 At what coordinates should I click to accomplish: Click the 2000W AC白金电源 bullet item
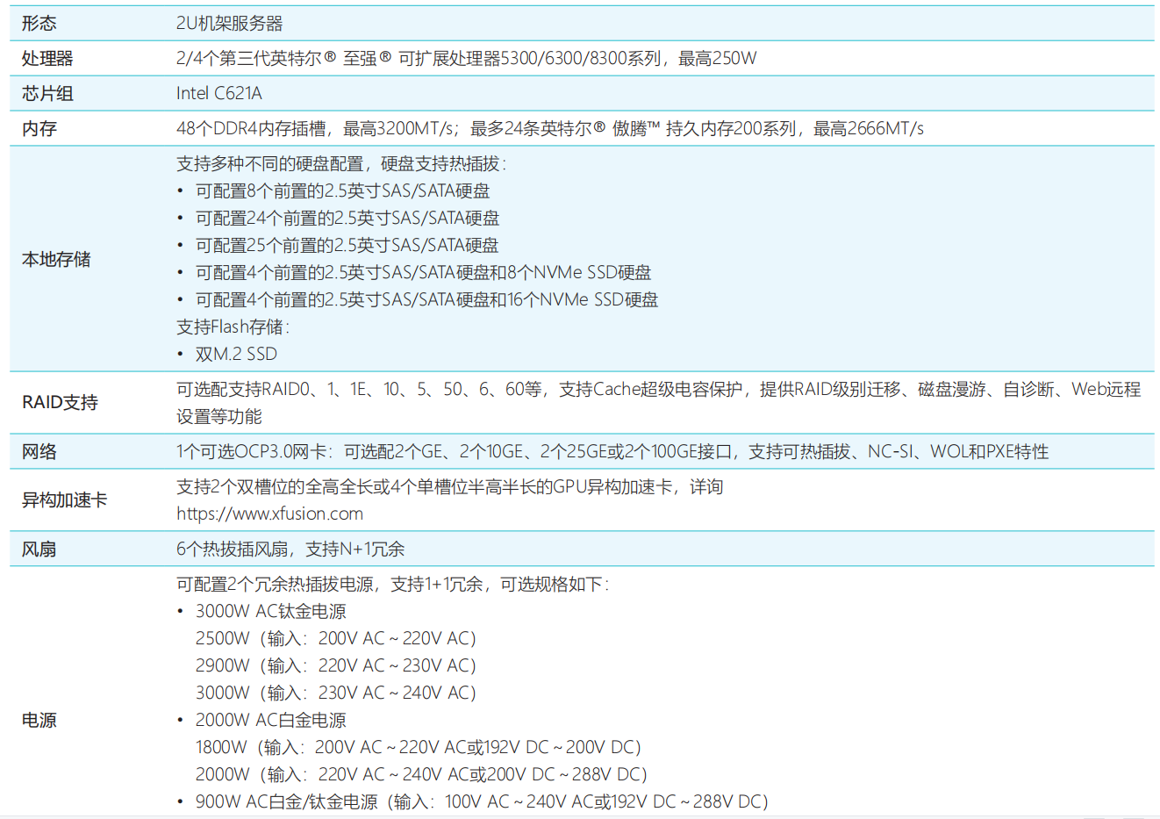pos(270,720)
